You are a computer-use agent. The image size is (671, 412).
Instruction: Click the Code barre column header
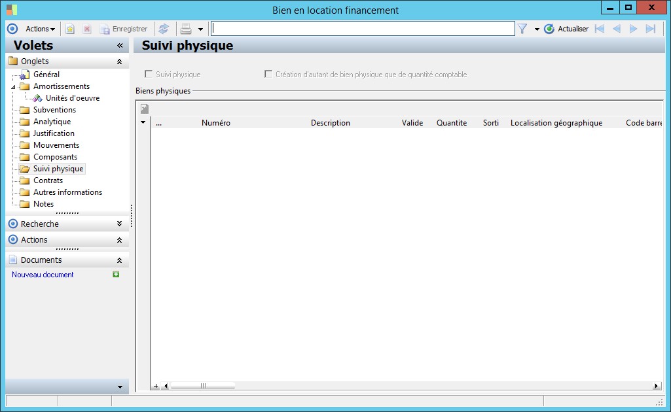point(644,123)
